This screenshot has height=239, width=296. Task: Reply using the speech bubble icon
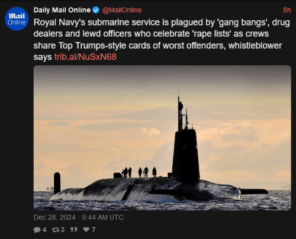click(x=37, y=230)
